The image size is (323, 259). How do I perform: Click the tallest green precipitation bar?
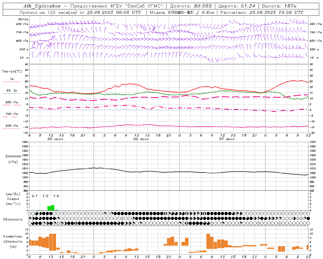click(x=52, y=208)
